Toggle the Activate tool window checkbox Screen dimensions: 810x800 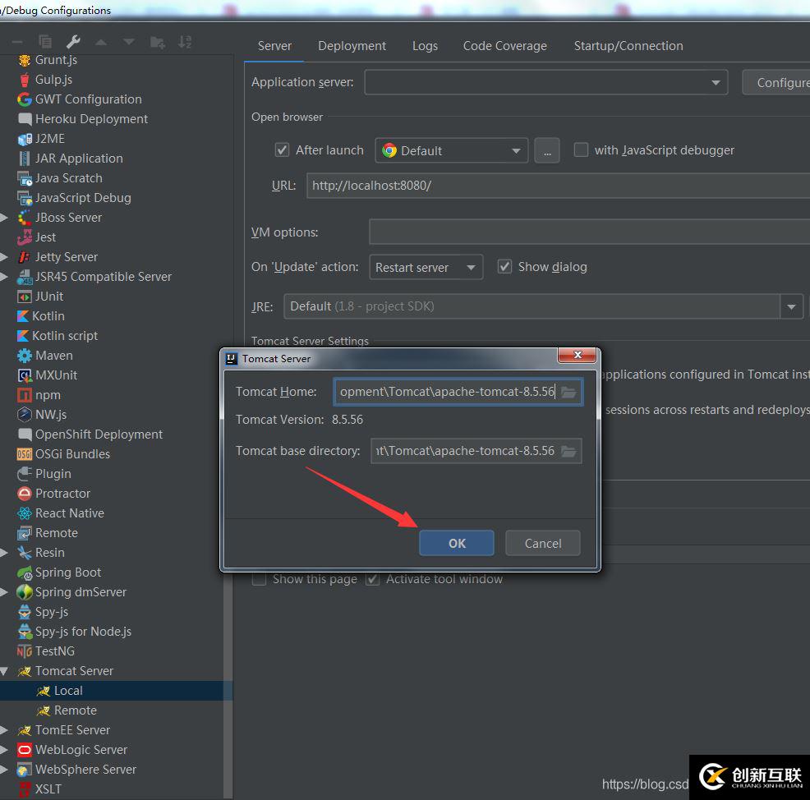tap(372, 579)
